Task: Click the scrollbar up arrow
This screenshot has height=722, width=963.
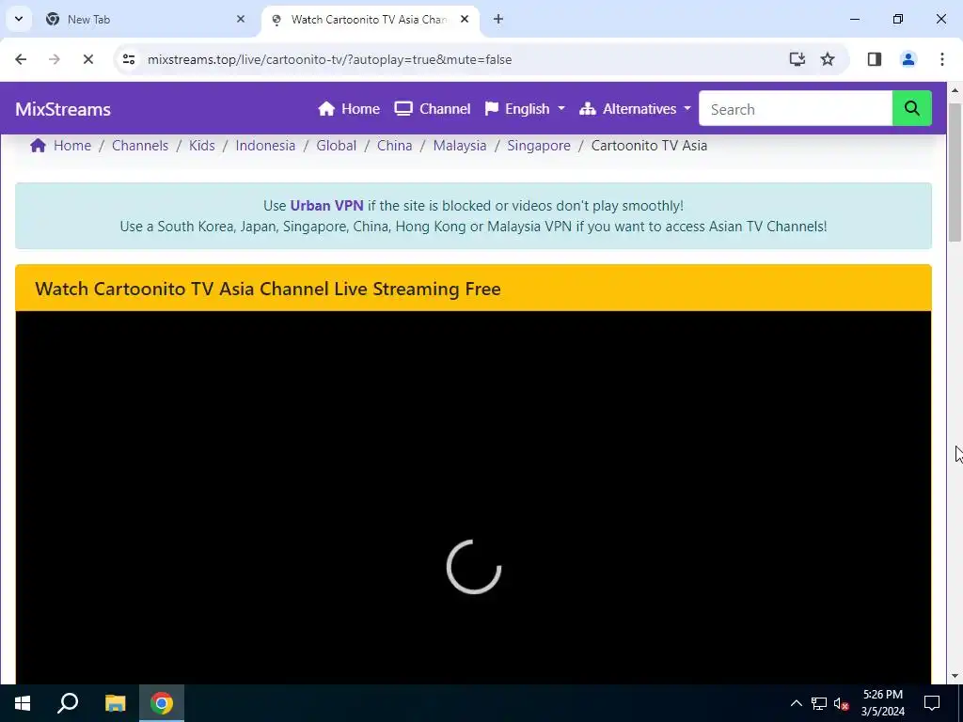Action: [x=955, y=90]
